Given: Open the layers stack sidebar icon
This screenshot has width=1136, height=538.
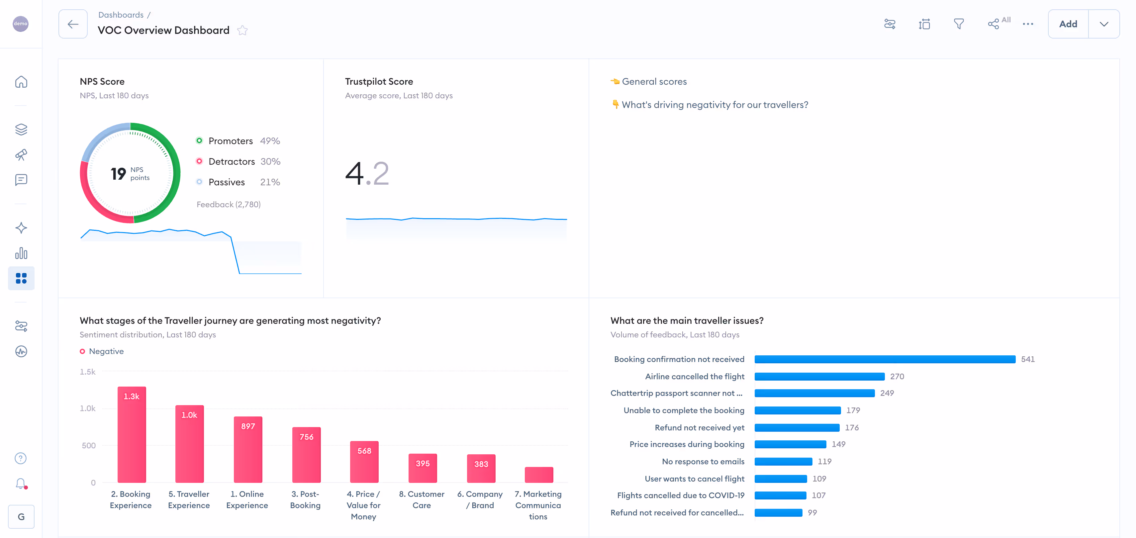Looking at the screenshot, I should coord(21,129).
